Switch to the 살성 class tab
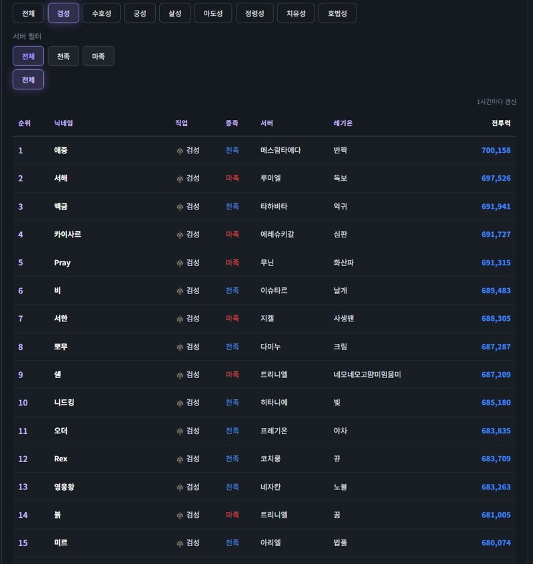533x564 pixels. point(175,13)
